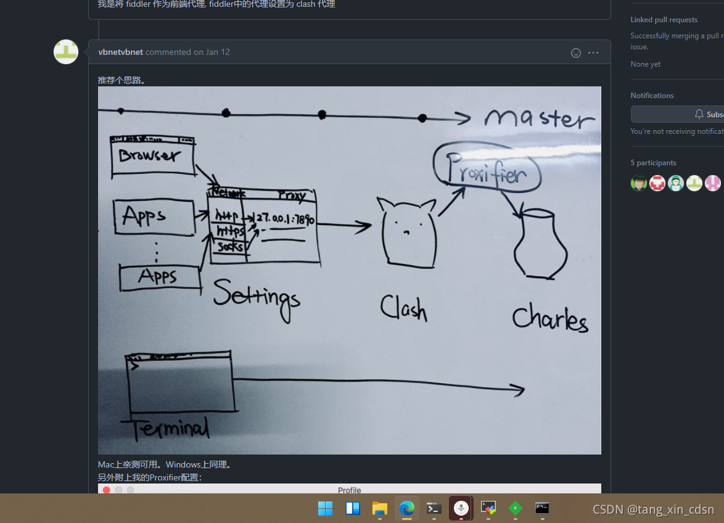Open the green diamond Fiddler taskbar icon
Screen dimensions: 724x523
(516, 508)
